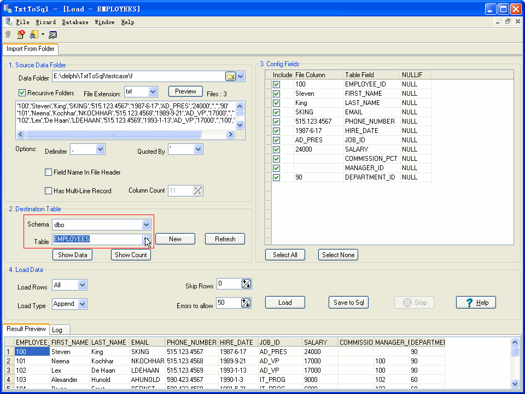Open the dropdown arrow beside the import wizard icon

(43, 34)
